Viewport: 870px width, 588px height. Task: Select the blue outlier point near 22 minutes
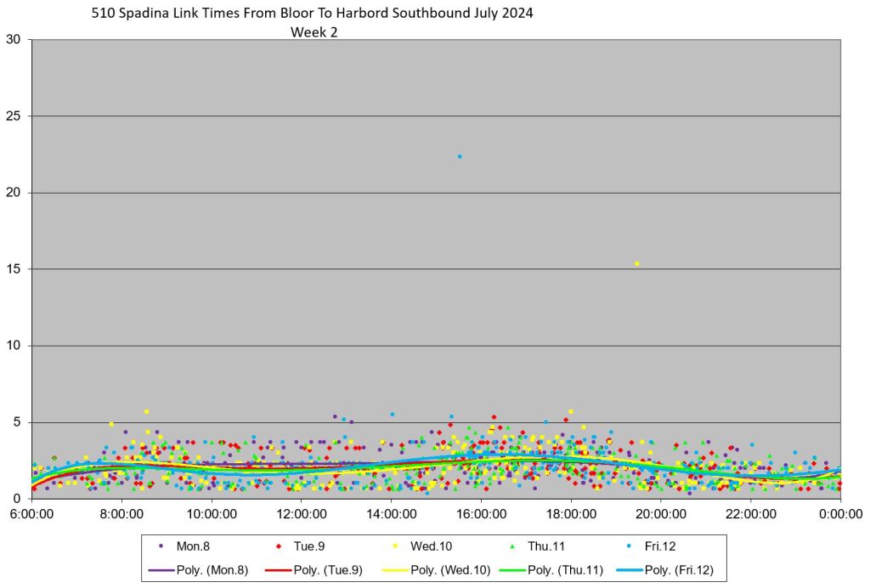460,156
